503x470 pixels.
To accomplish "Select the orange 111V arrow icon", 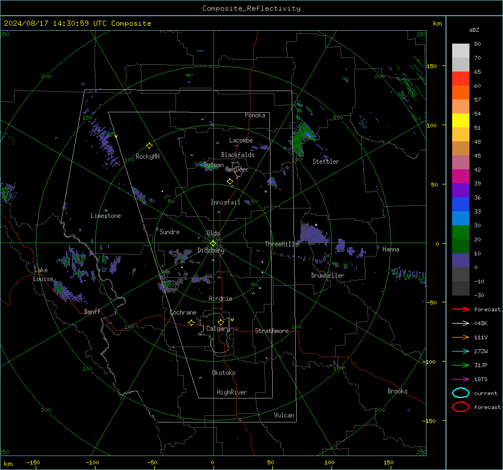I will 461,337.
